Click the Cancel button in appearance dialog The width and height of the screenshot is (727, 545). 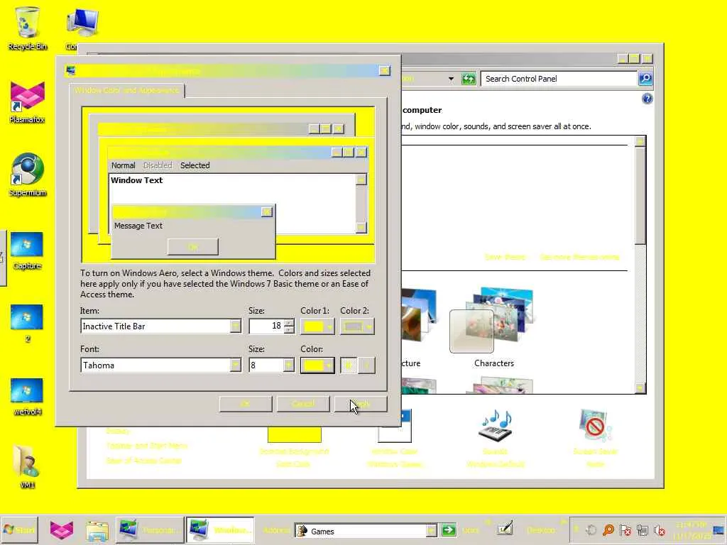[302, 404]
